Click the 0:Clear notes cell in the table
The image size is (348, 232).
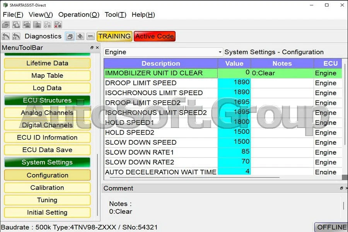coord(282,73)
